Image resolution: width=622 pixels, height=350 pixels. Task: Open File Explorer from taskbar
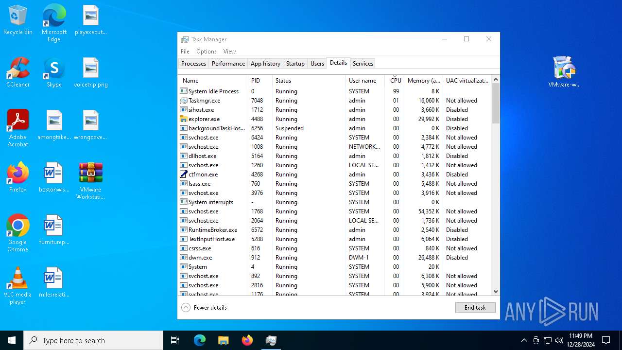click(223, 340)
